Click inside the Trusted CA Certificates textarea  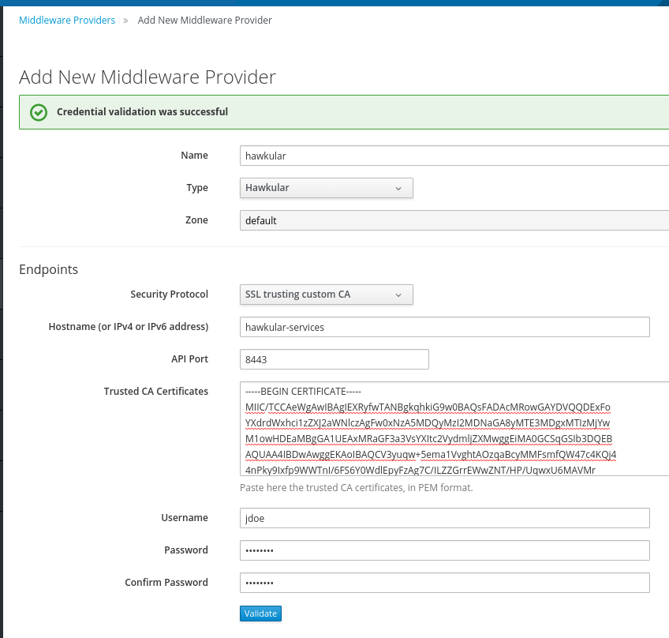click(454, 429)
